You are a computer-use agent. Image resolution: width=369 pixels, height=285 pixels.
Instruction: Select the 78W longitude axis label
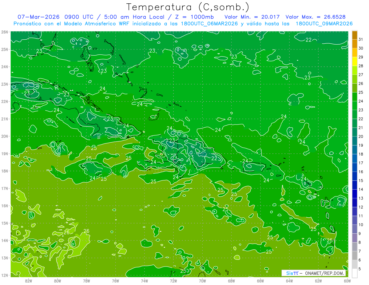click(86, 281)
